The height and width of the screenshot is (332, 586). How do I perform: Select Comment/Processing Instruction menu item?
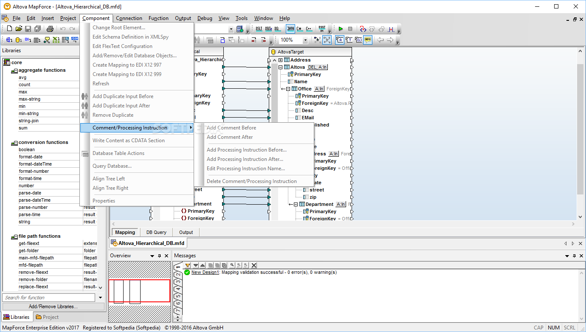pos(137,128)
